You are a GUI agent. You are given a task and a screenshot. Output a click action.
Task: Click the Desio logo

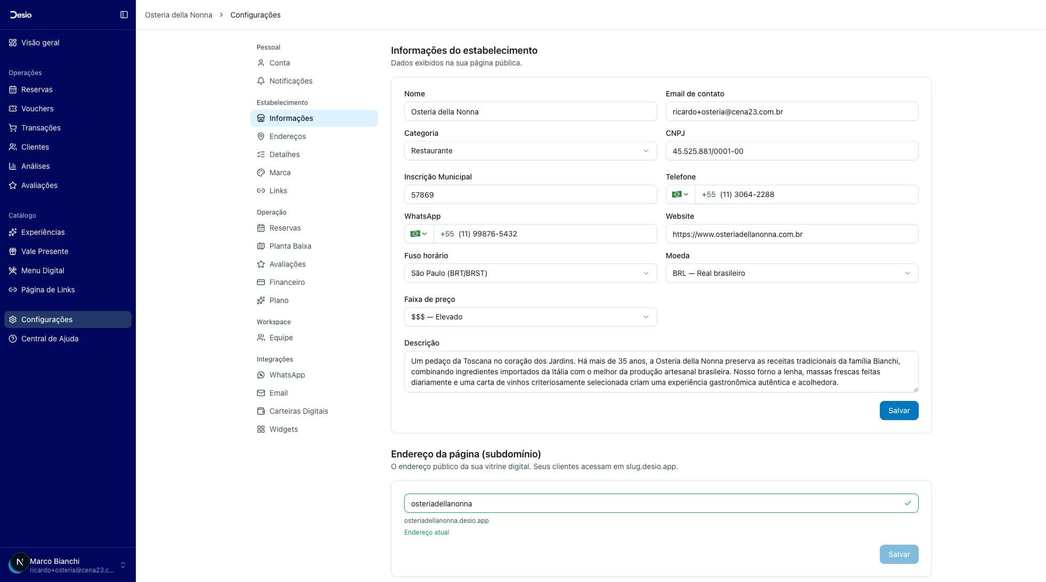point(21,15)
